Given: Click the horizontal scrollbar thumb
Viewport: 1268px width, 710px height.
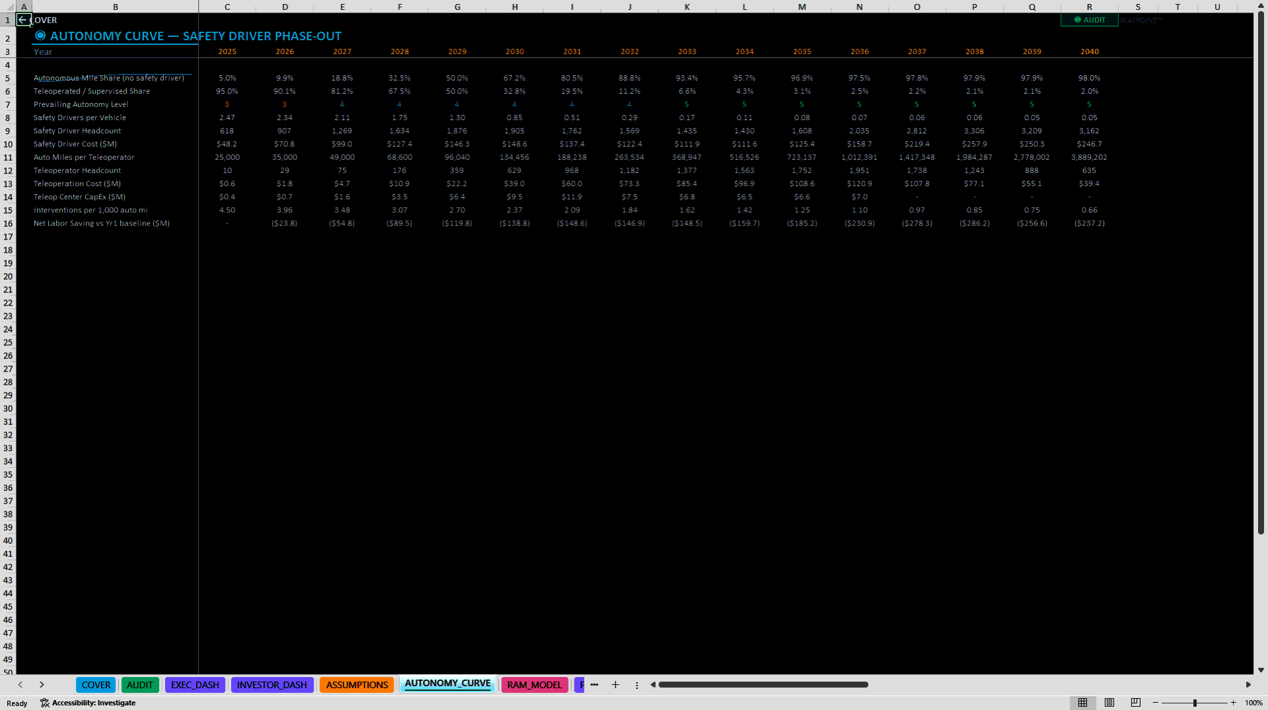Looking at the screenshot, I should tap(763, 685).
